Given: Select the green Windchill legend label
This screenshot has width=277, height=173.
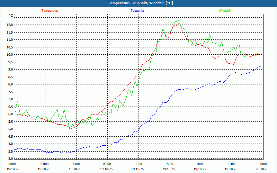Looking at the screenshot, I should (225, 11).
